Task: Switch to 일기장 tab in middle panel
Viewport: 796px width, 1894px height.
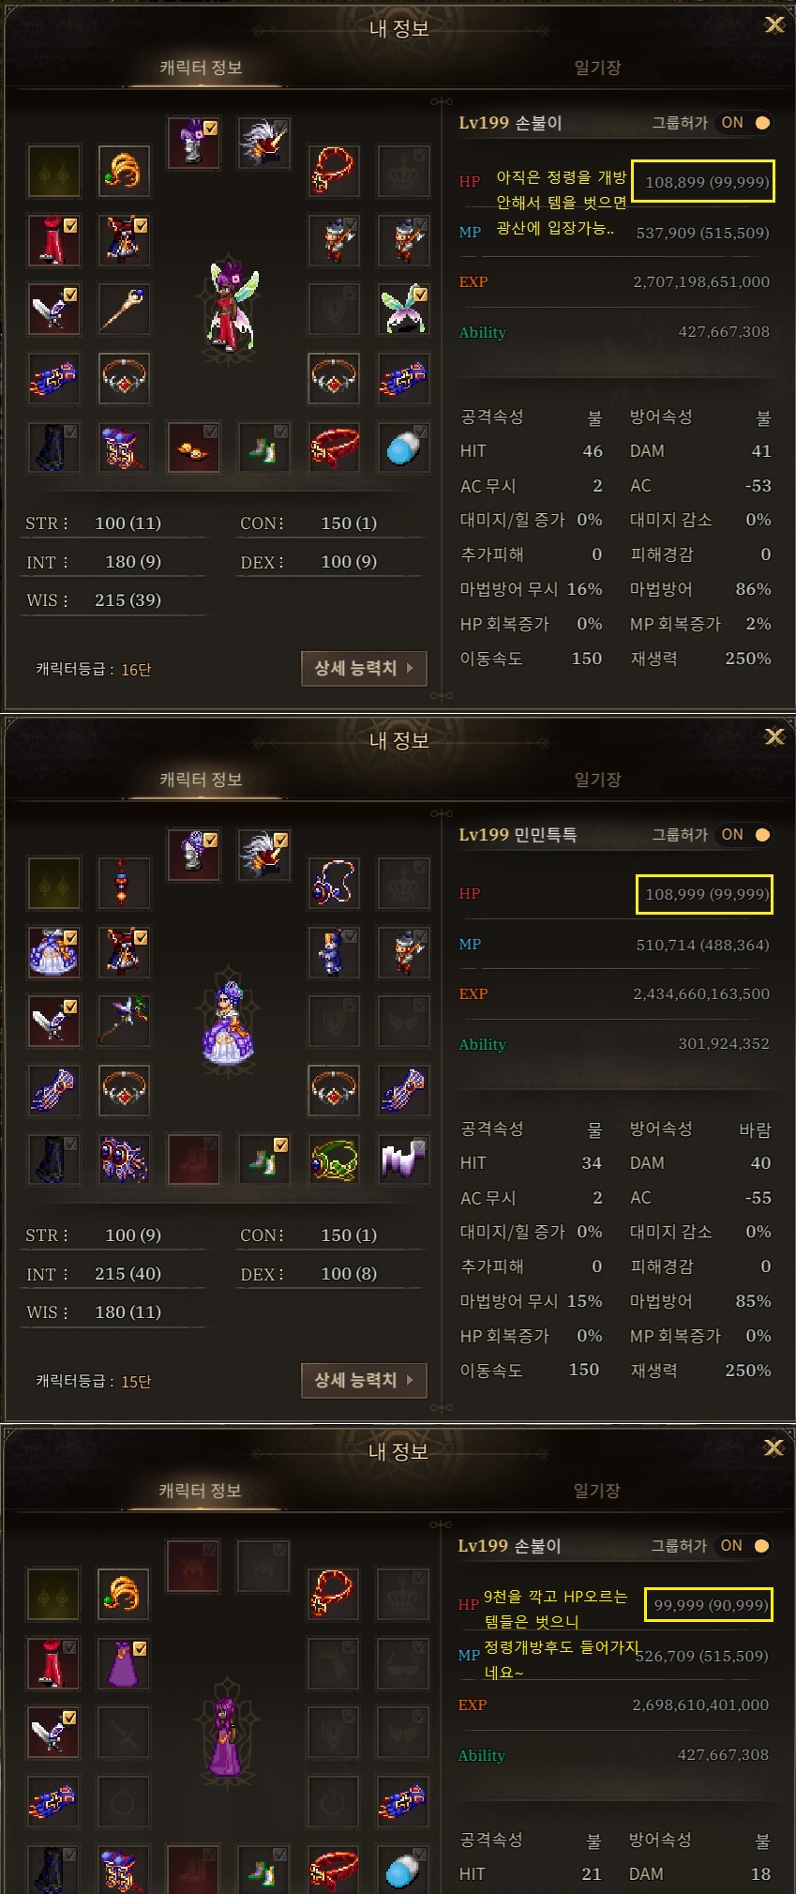Action: (597, 780)
